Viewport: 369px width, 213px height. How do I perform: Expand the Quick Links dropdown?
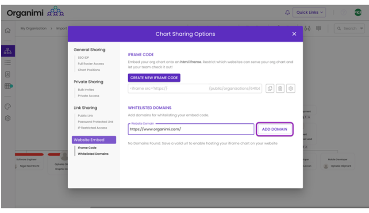point(310,12)
